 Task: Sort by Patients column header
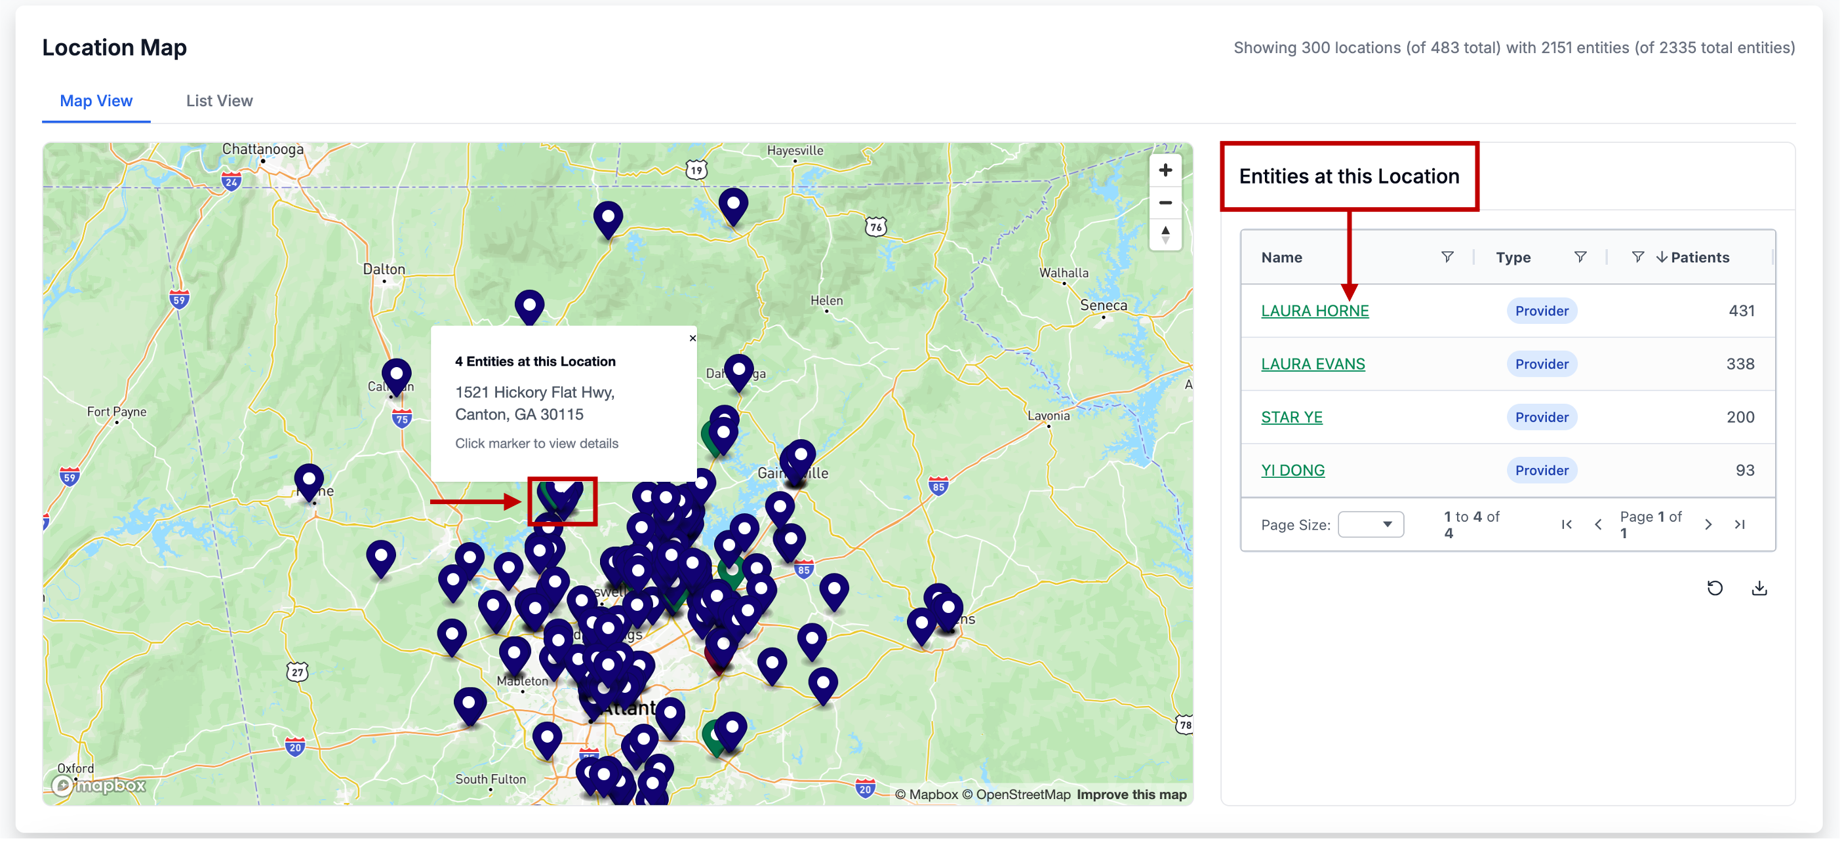[1699, 257]
